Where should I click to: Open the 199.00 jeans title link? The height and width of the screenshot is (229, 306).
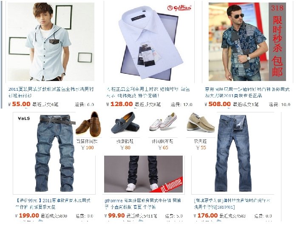[53, 204]
